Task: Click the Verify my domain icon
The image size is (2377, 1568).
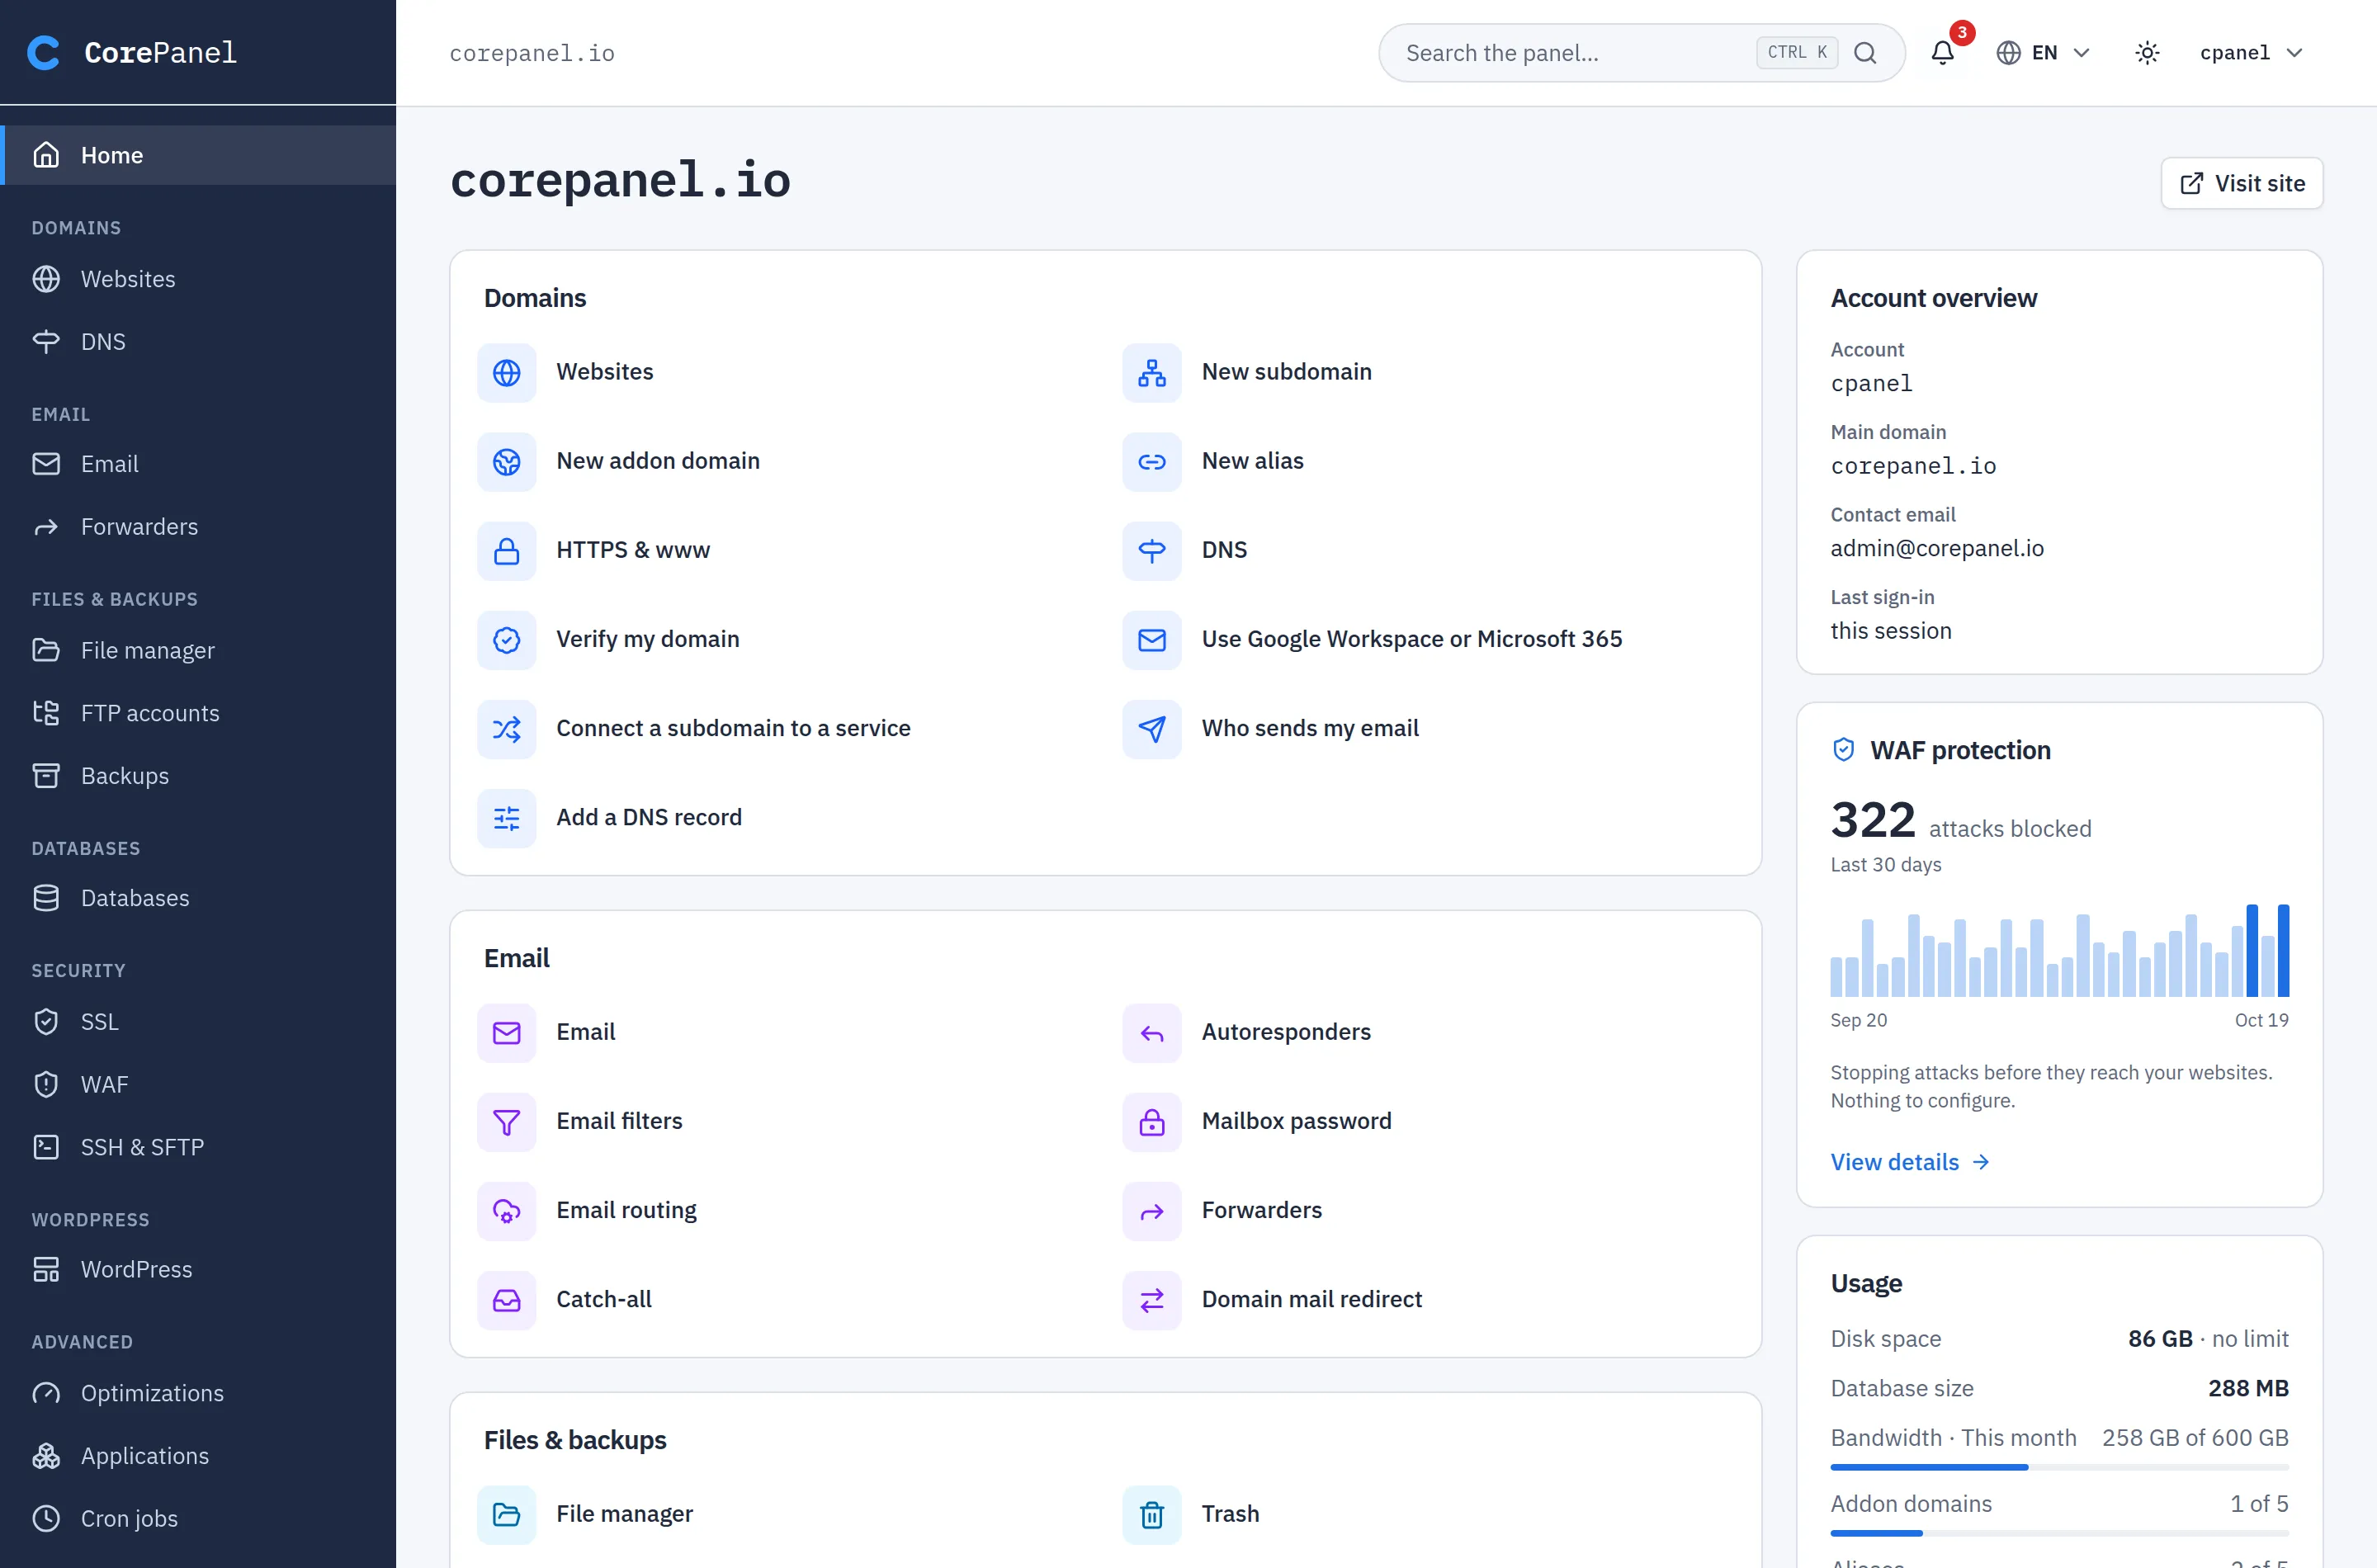Action: point(507,639)
